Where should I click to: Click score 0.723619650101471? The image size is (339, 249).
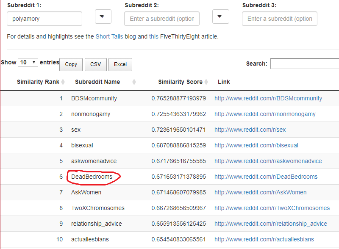178,130
